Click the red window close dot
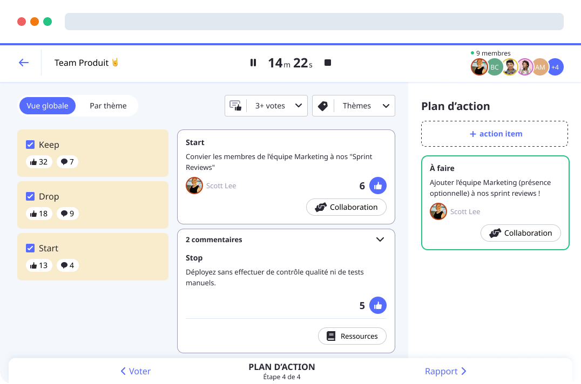The image size is (581, 384). 22,22
